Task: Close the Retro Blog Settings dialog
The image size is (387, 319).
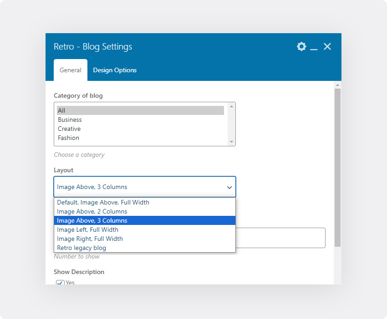Action: [x=327, y=46]
